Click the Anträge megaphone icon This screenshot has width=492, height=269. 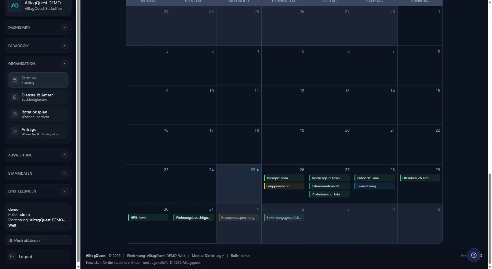coord(15,131)
